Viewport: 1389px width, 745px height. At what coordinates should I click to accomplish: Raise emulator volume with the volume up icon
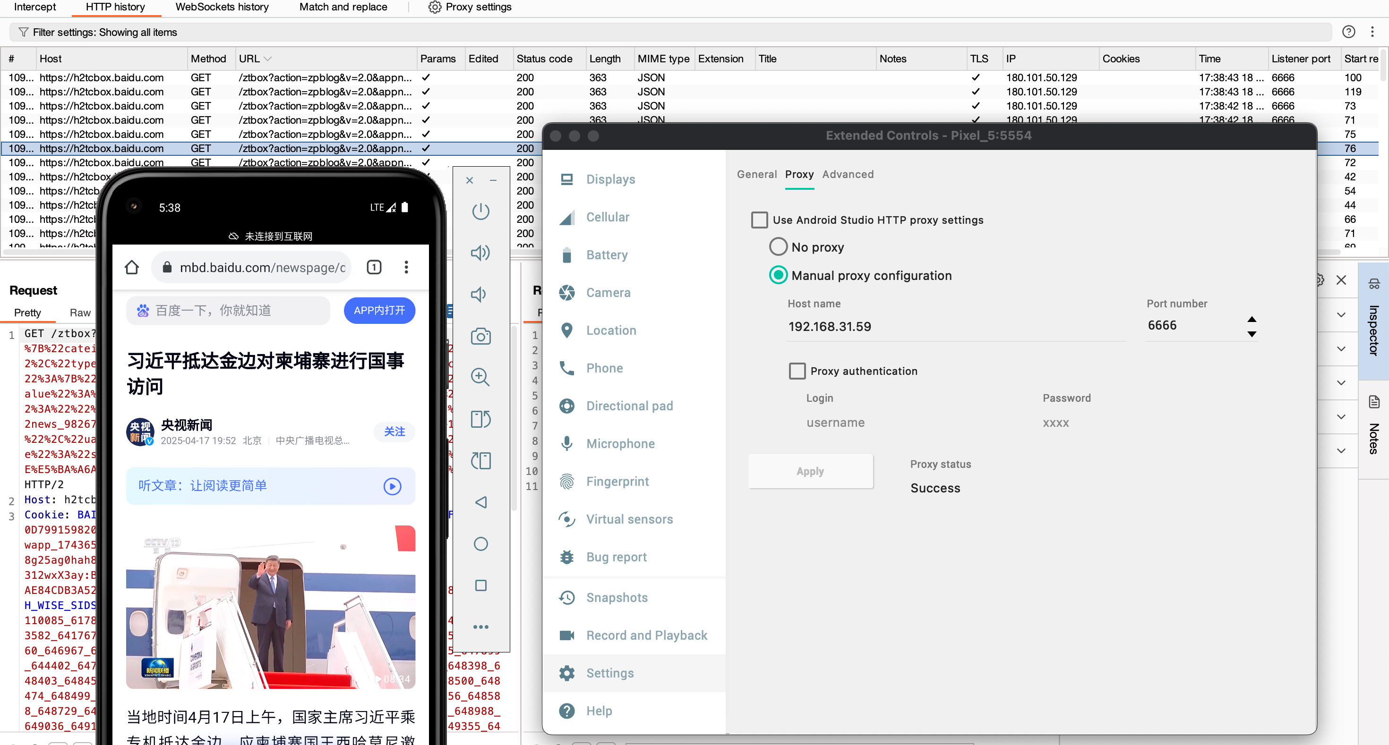(480, 253)
